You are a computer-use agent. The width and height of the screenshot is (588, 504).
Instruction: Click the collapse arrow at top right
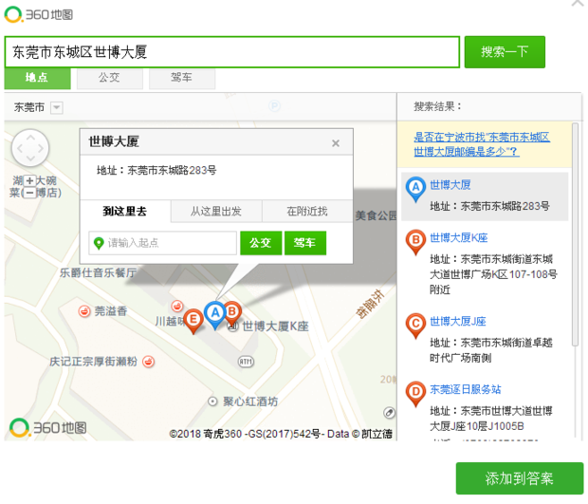[x=578, y=4]
